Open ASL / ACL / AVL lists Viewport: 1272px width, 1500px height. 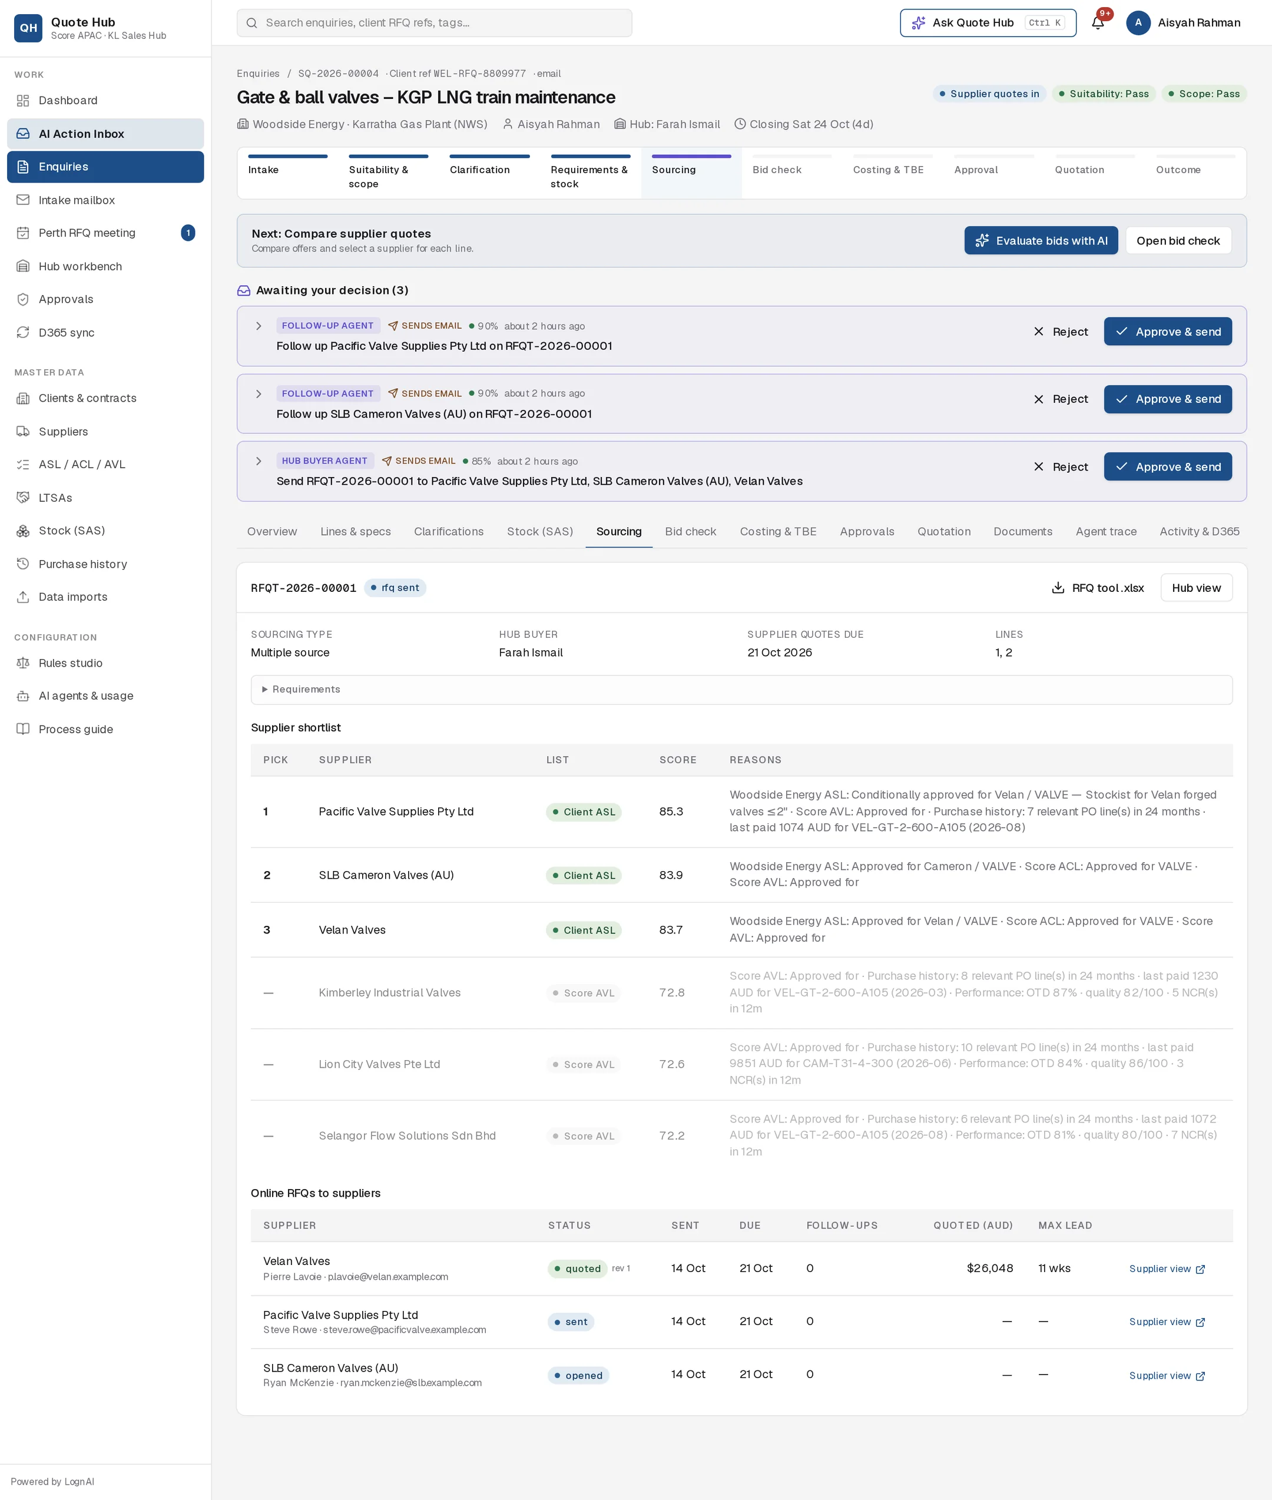click(x=105, y=465)
